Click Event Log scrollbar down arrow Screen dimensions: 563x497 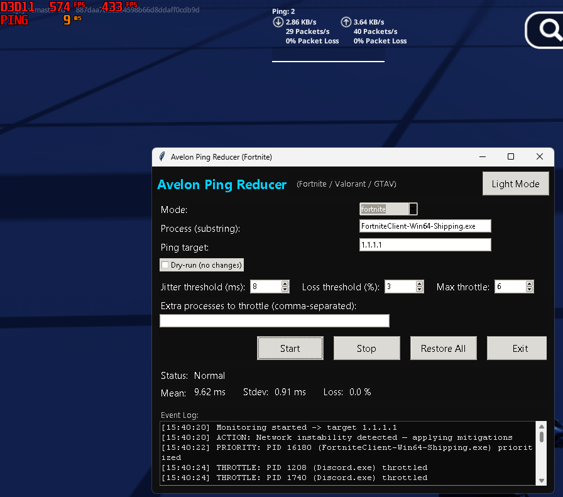tap(542, 481)
